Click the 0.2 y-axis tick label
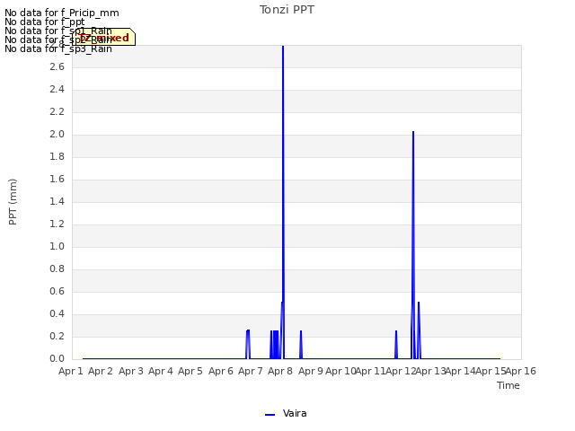 coord(57,336)
